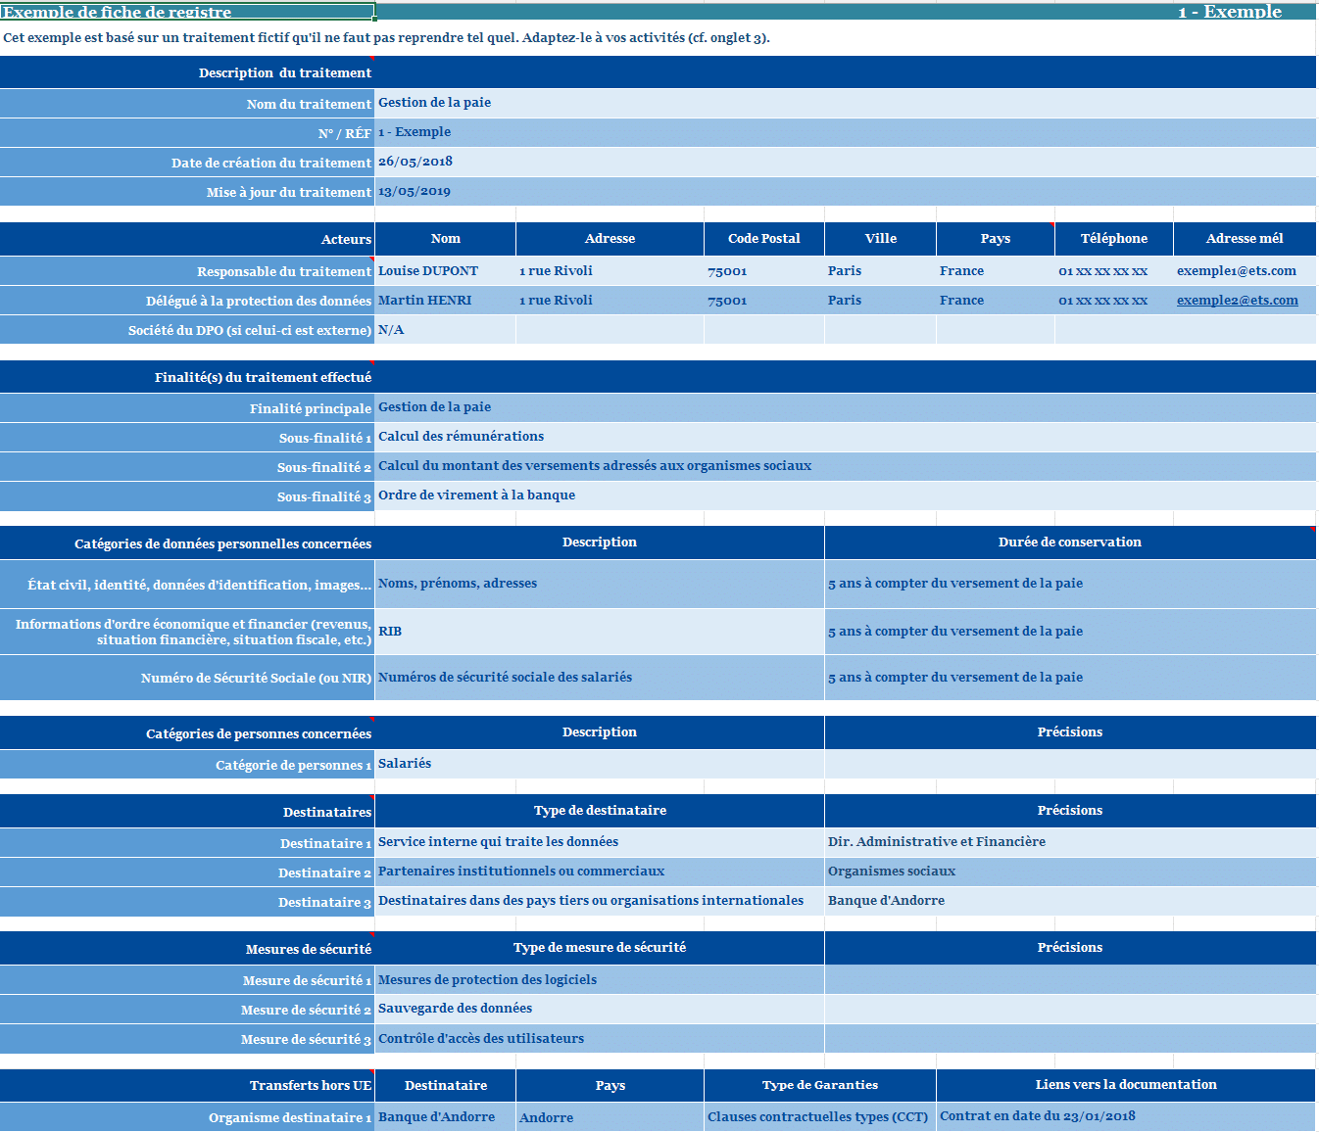Click the empty precision cell for Catégorie de personnes 1

(x=1070, y=765)
